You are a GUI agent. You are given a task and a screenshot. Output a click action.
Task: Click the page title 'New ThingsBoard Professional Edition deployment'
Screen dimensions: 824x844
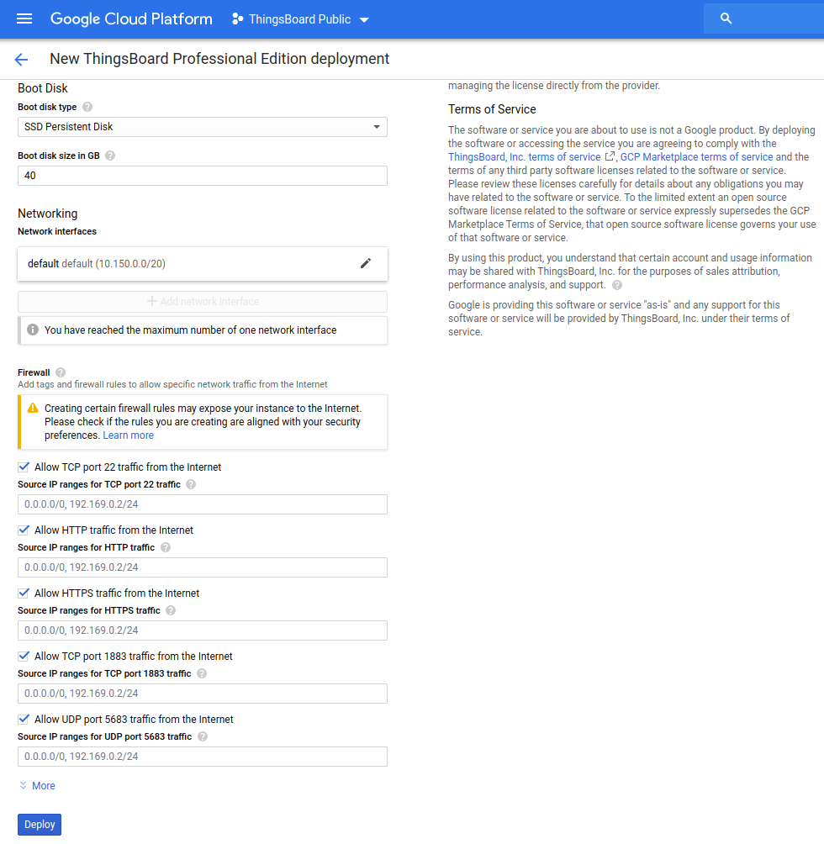pyautogui.click(x=219, y=59)
